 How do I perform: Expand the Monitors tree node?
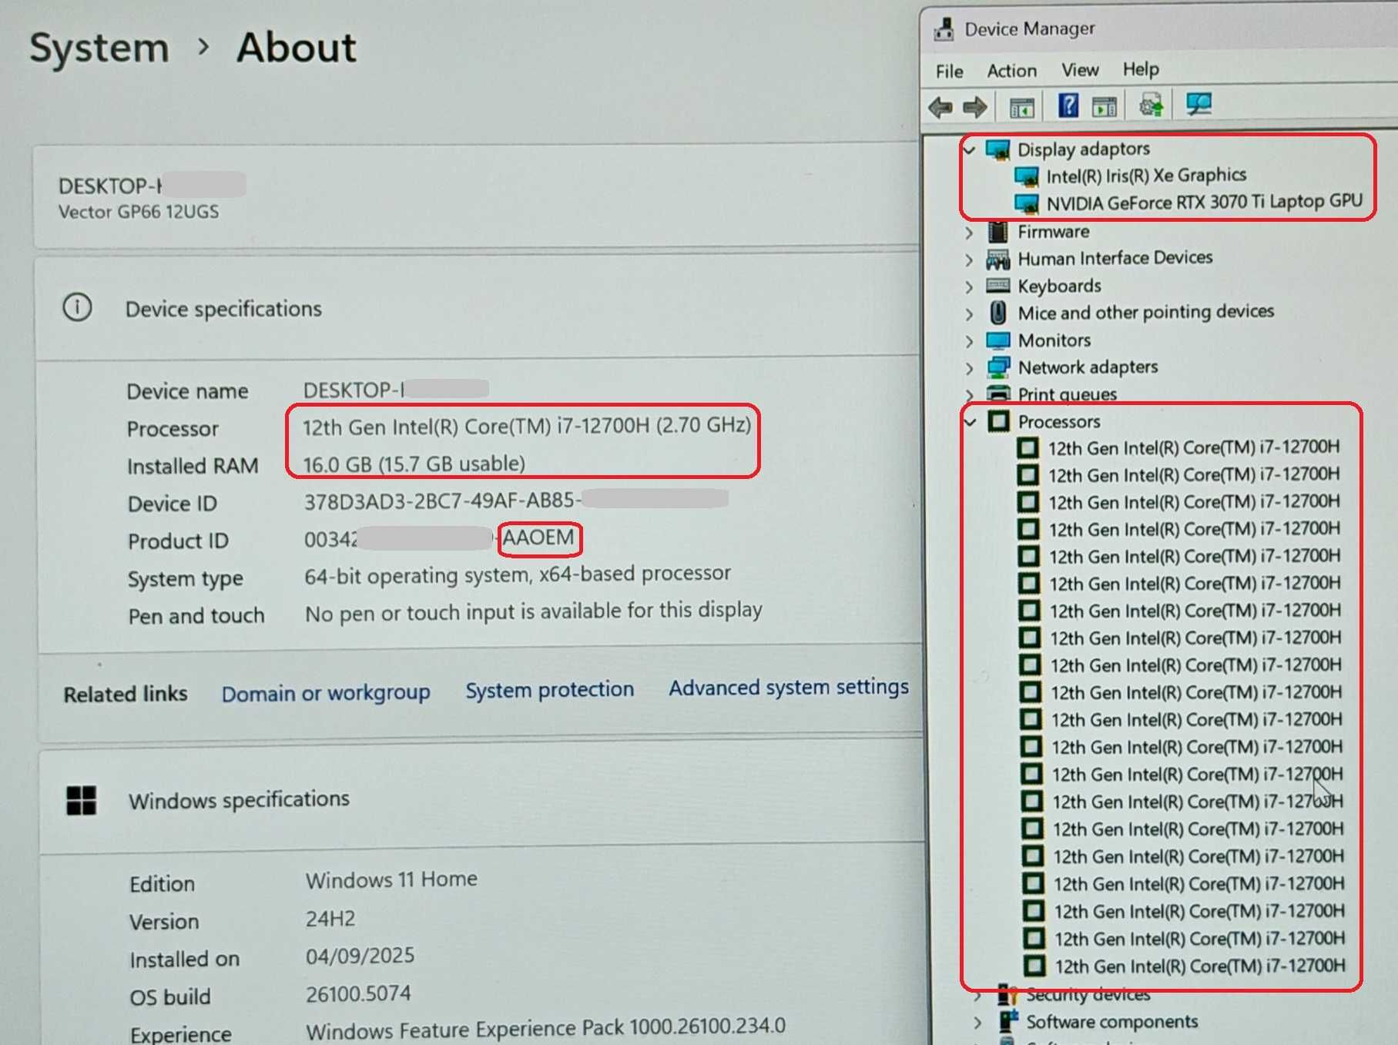(x=970, y=341)
